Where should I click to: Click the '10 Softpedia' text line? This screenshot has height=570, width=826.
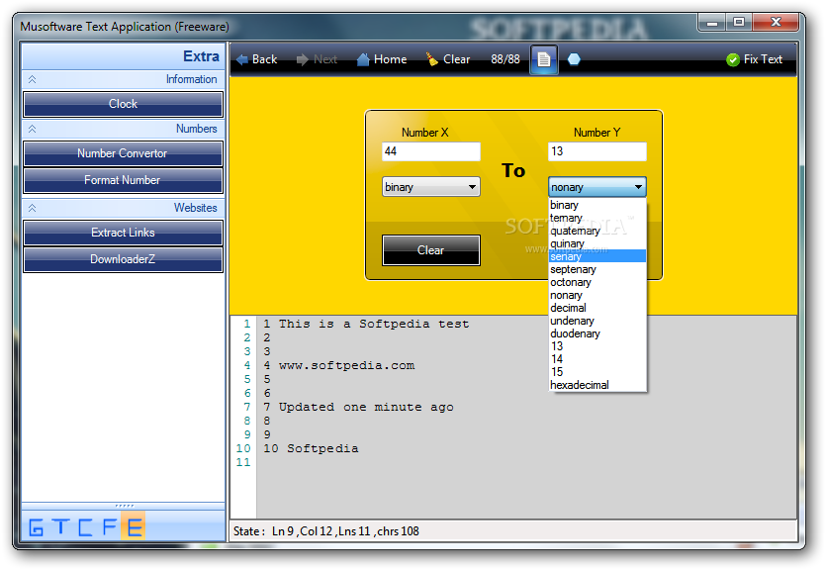point(311,448)
